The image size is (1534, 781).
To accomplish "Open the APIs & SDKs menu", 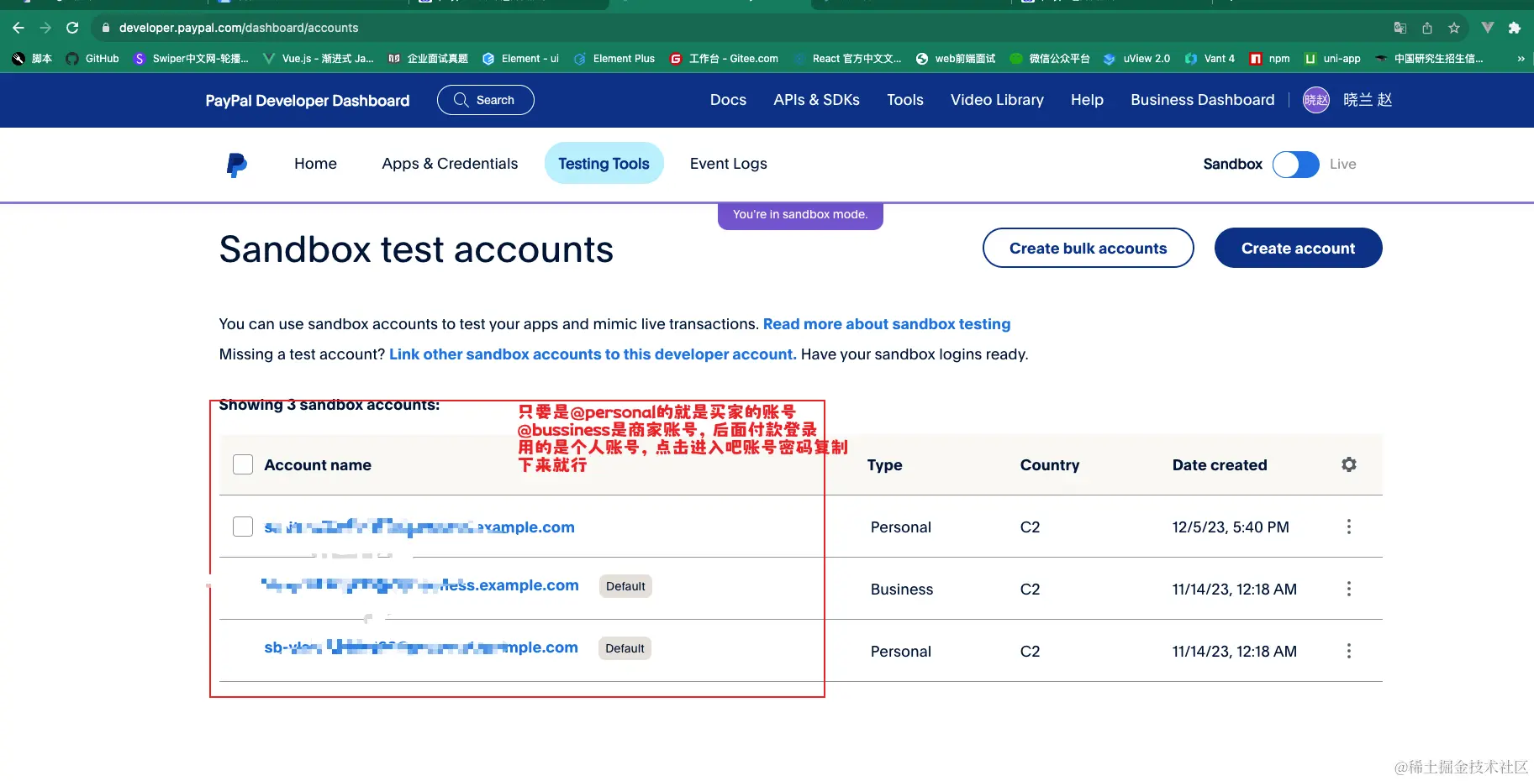I will 816,100.
